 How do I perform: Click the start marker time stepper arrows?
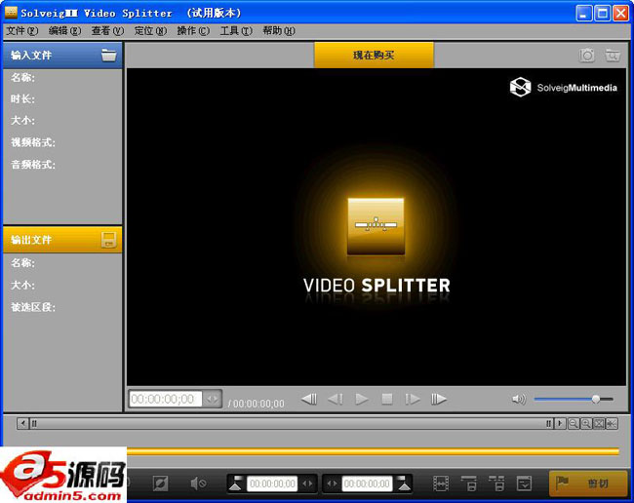tap(307, 484)
